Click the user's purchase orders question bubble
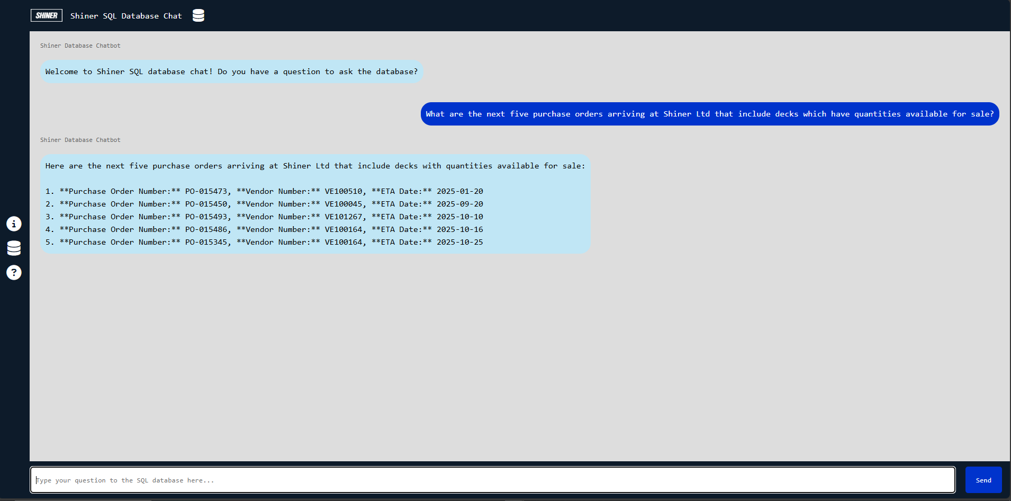Viewport: 1011px width, 501px height. (709, 114)
